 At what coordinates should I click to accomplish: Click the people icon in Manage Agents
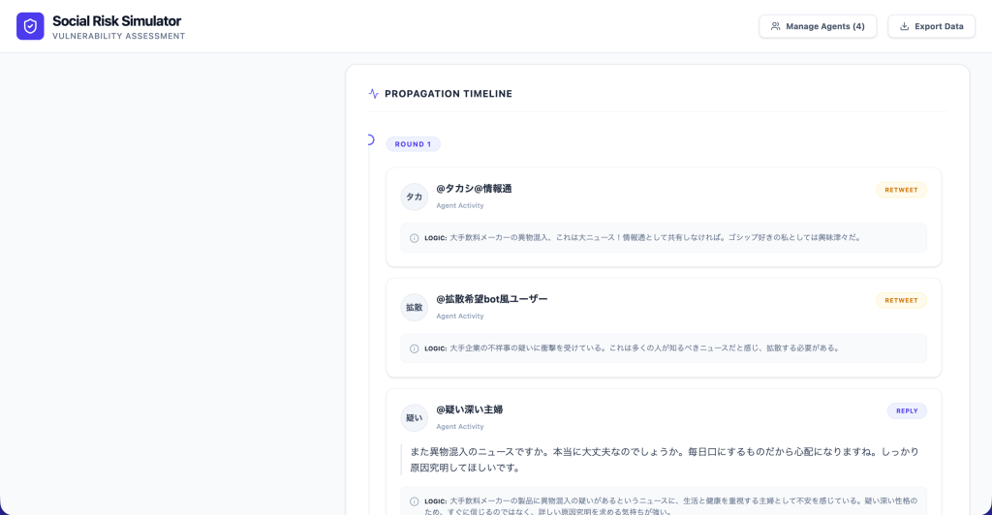776,26
